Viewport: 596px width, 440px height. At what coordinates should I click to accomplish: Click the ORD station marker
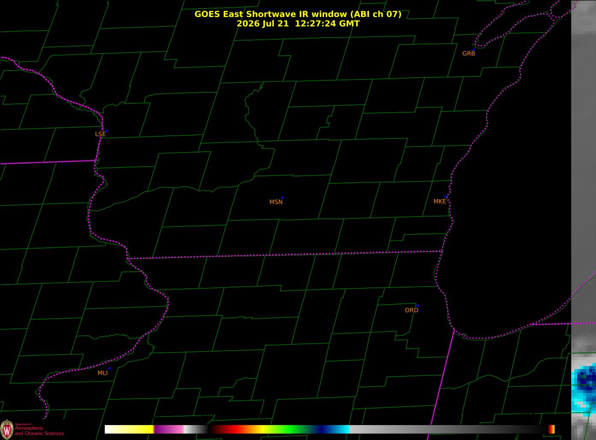point(417,306)
